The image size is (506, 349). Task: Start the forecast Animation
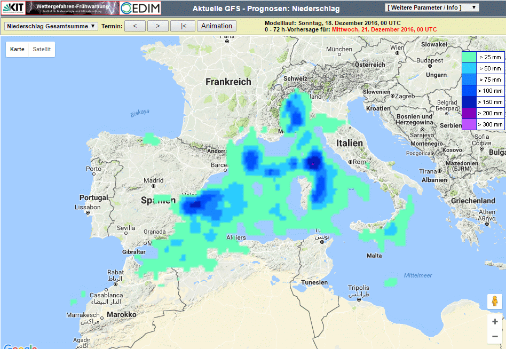217,26
